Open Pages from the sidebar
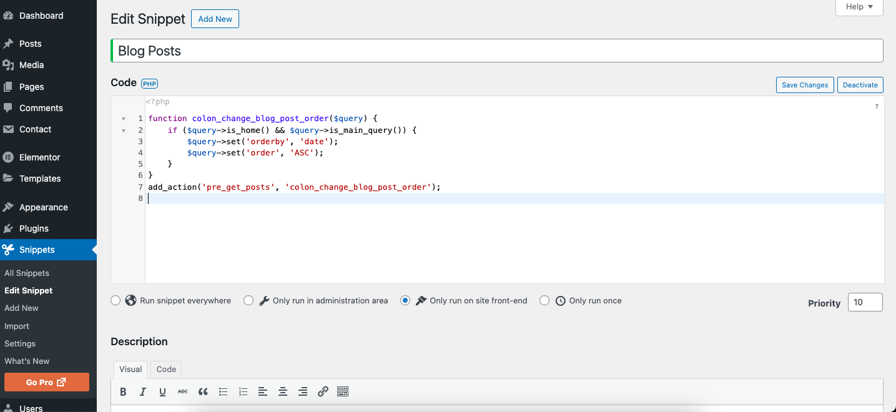 click(31, 87)
